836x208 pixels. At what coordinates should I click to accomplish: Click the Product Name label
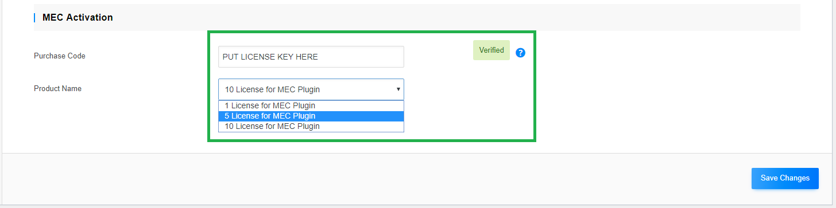pos(57,88)
